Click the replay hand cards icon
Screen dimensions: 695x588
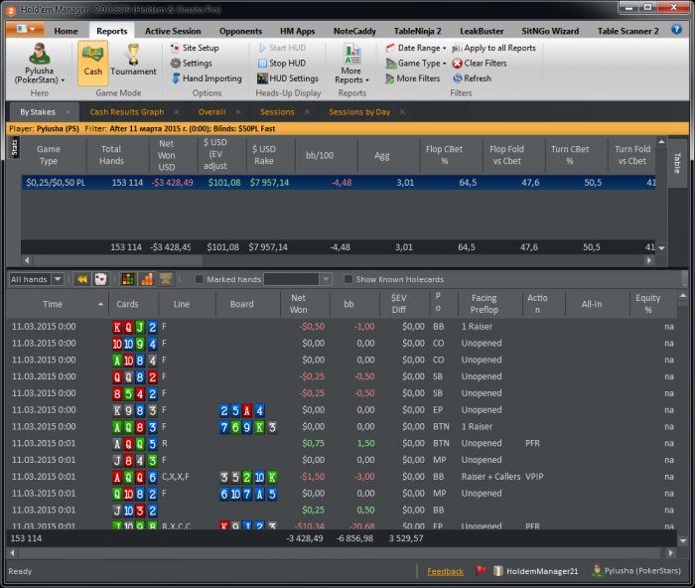pos(100,280)
